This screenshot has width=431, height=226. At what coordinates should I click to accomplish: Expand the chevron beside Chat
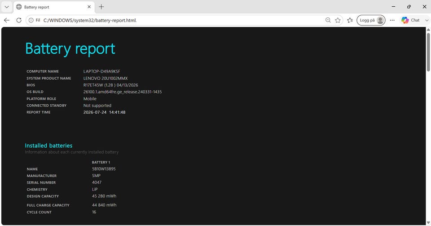click(427, 20)
